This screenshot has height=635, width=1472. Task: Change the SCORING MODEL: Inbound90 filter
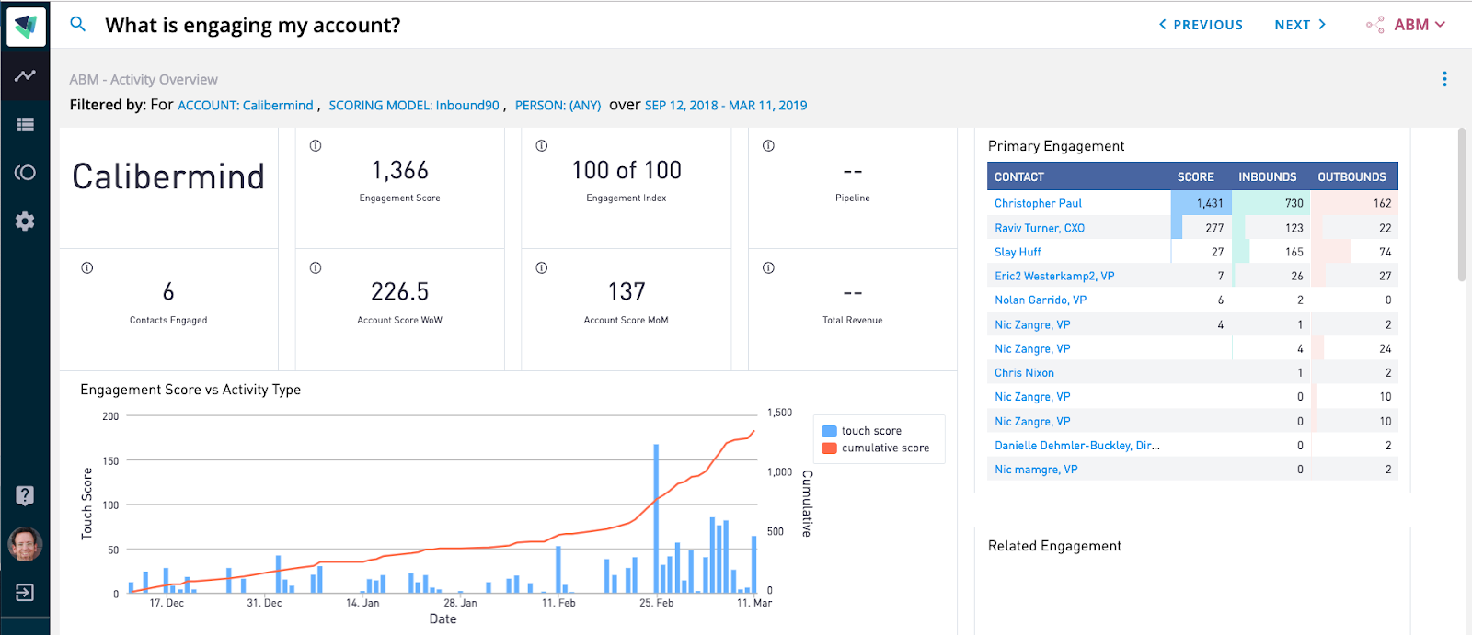click(414, 105)
